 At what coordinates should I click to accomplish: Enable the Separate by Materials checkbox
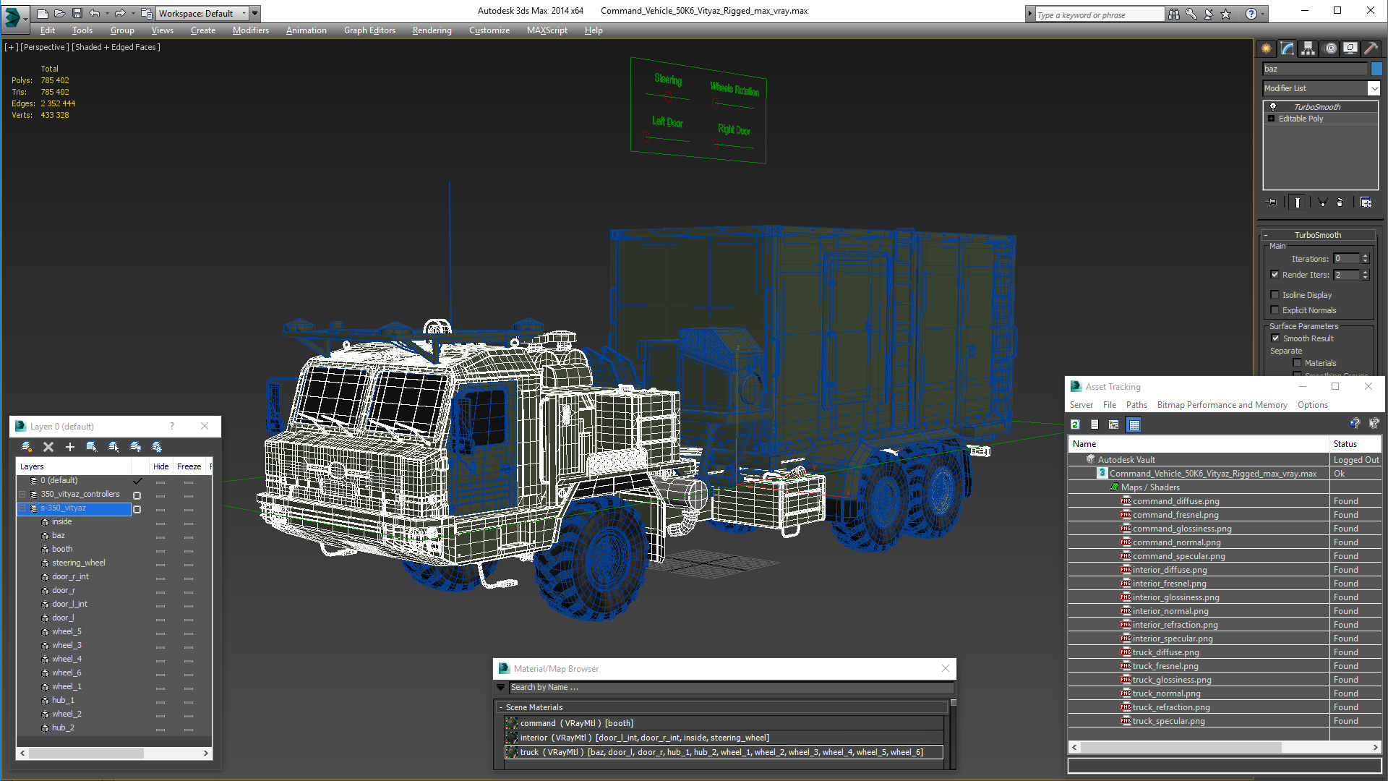point(1297,362)
